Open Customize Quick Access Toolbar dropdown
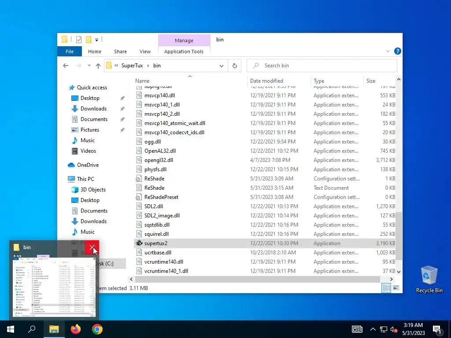The image size is (451, 338). pyautogui.click(x=96, y=40)
